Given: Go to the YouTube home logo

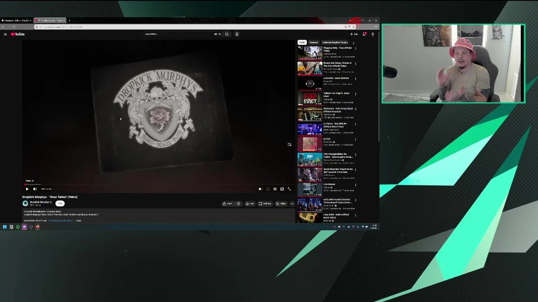Looking at the screenshot, I should click(x=18, y=34).
